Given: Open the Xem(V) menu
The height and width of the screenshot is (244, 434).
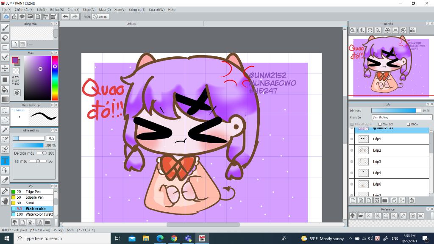Looking at the screenshot, I should click(x=120, y=10).
